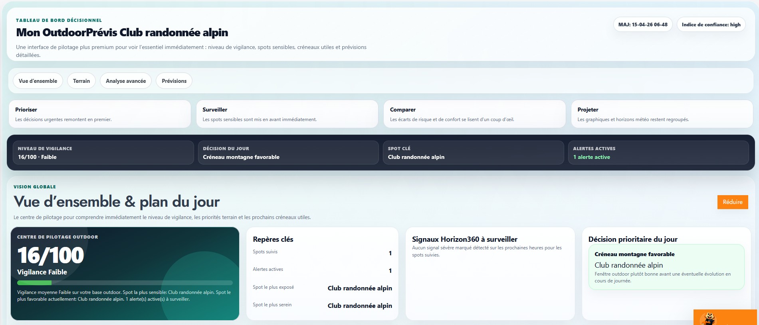Click the green vigilance progress bar
759x325 pixels.
coord(125,283)
